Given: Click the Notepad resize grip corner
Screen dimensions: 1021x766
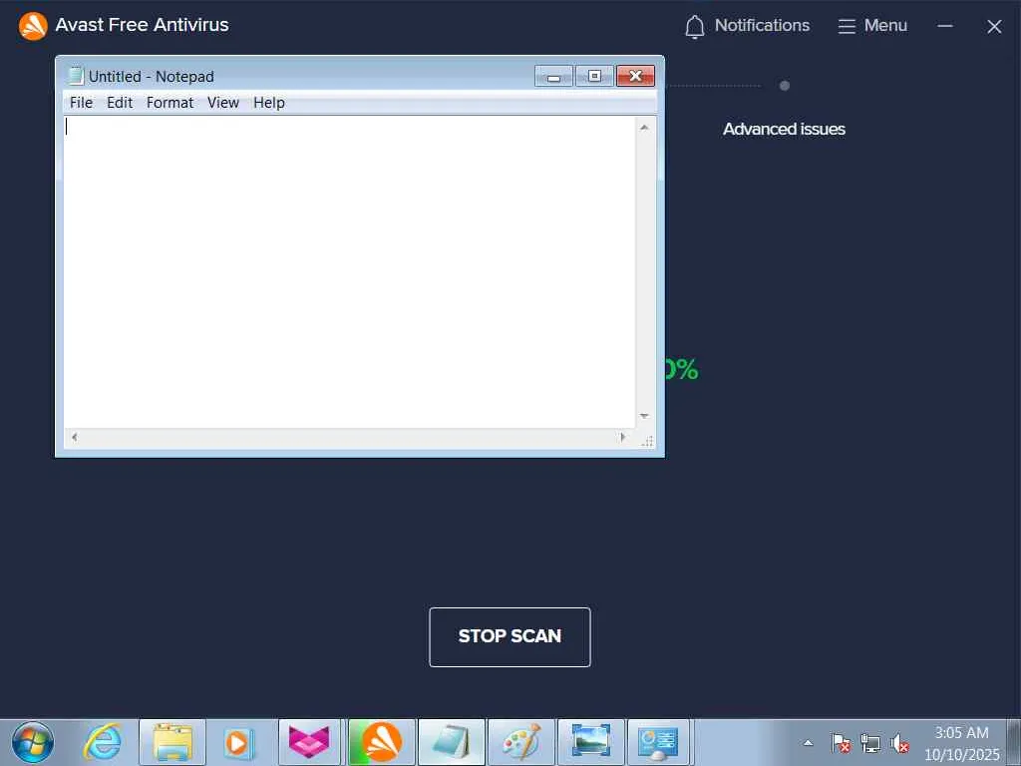Looking at the screenshot, I should pos(646,441).
